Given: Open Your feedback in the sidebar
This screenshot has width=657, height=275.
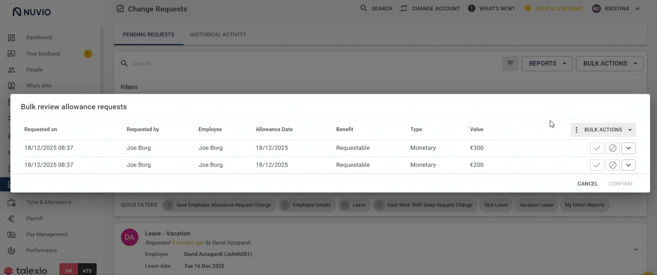Looking at the screenshot, I should pyautogui.click(x=43, y=54).
